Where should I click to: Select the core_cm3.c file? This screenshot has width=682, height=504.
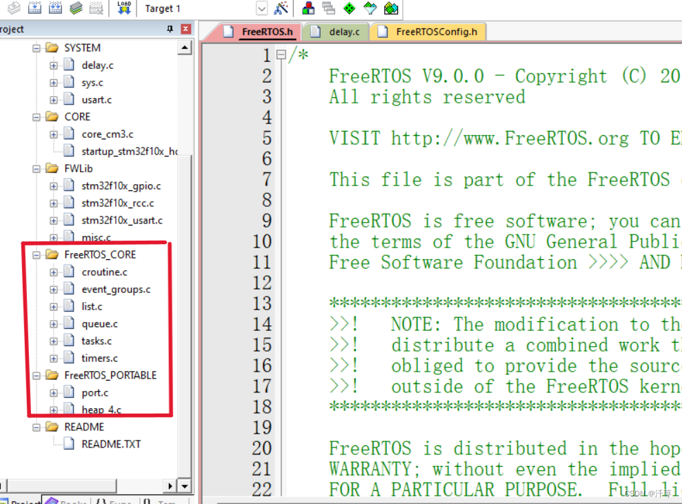point(108,134)
